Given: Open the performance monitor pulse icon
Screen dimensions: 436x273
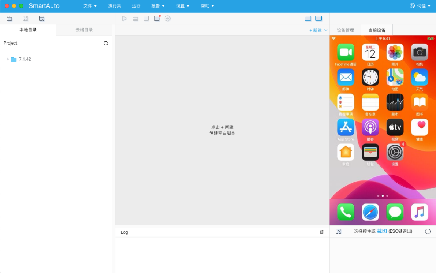Looking at the screenshot, I should 168,19.
